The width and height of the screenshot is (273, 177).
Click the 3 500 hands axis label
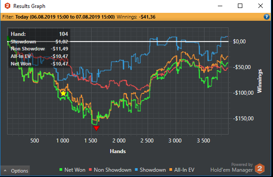[203, 141]
